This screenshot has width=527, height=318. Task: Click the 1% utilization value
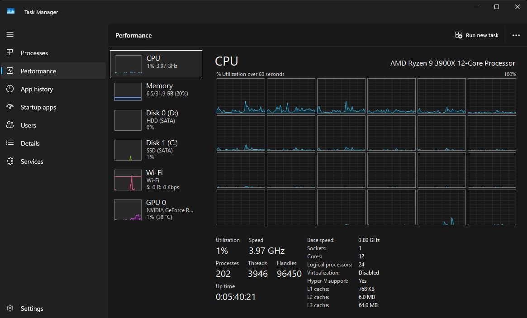[x=222, y=251]
